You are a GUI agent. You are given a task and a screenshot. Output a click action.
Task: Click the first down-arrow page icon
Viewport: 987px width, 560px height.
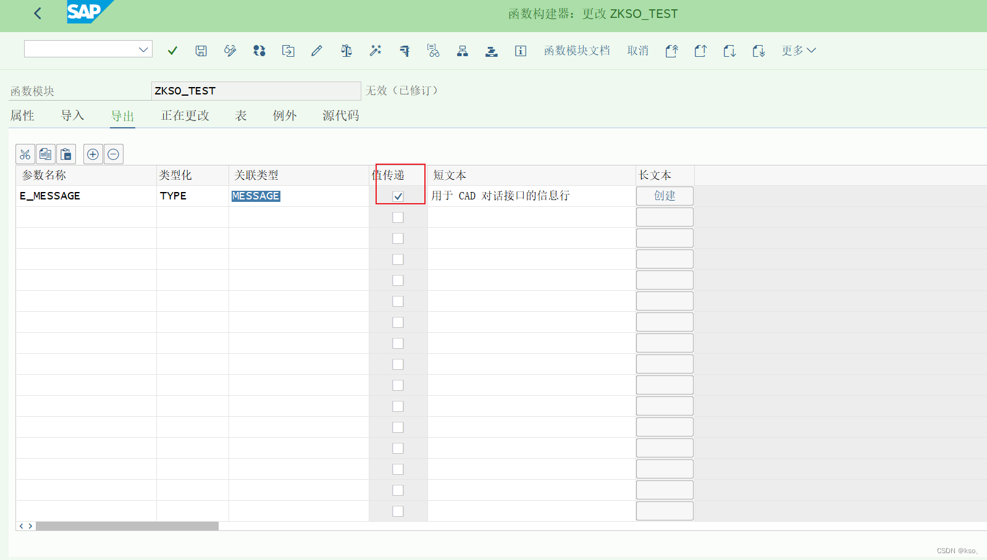(729, 51)
